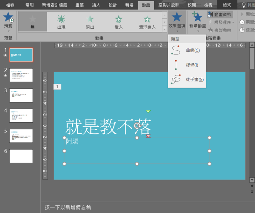Choose the 徒手畫 freehand path option
255x213 pixels.
click(x=187, y=79)
